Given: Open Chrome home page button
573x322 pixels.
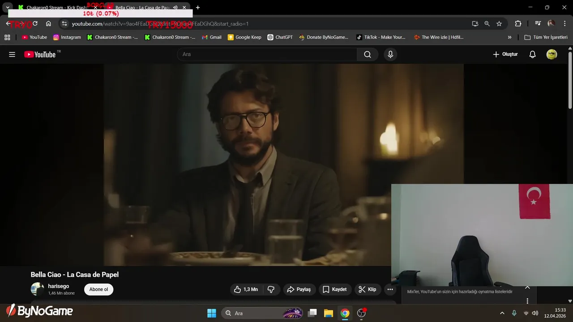Looking at the screenshot, I should point(48,24).
